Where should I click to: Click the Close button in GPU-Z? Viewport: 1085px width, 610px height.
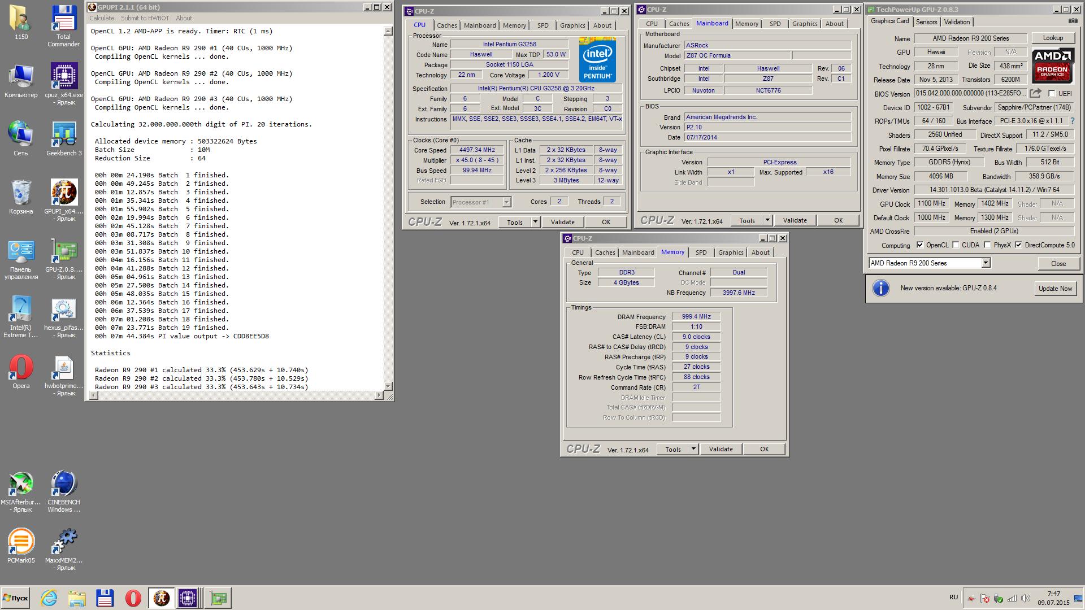[1058, 264]
